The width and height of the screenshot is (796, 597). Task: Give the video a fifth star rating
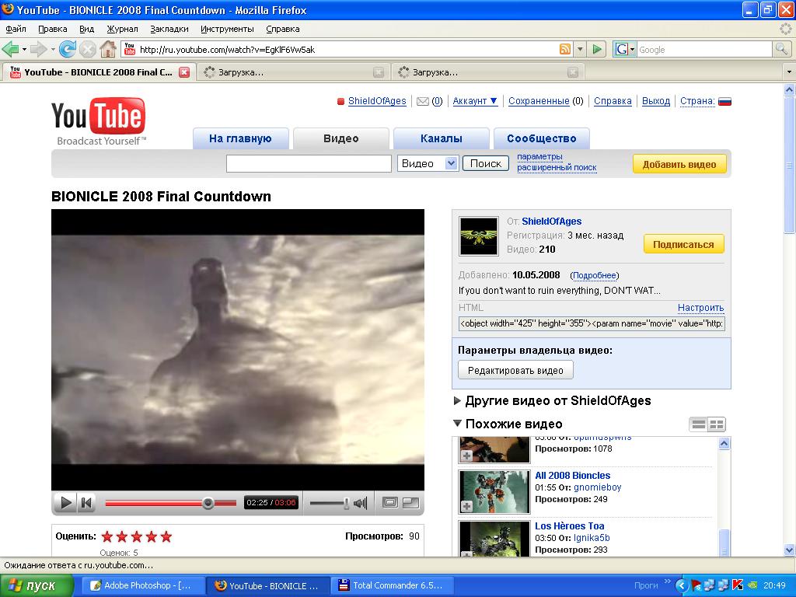pos(166,536)
